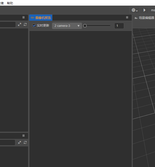Toggle the 实时更新 checkbox
The height and width of the screenshot is (167, 155).
34,26
